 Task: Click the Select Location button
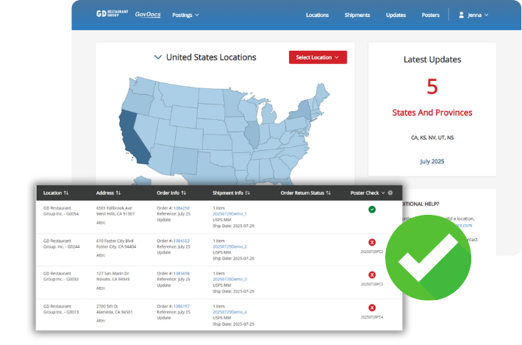(x=318, y=57)
